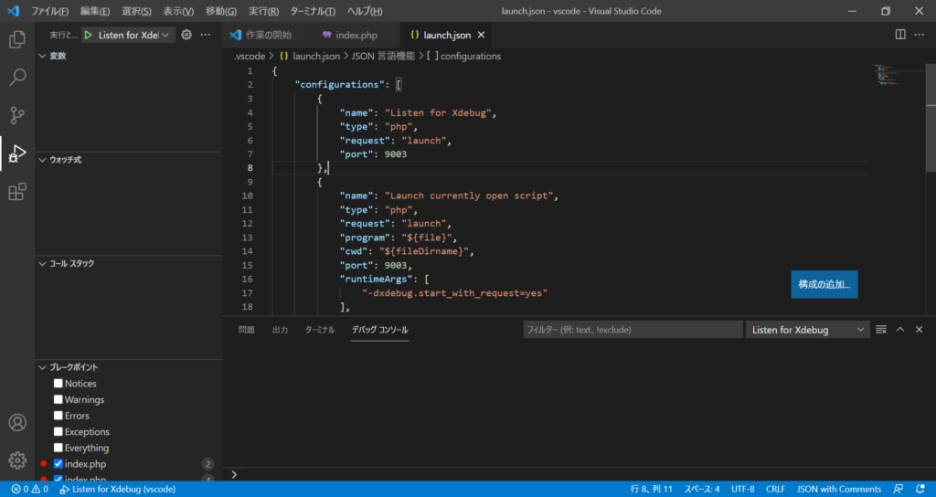Toggle the Warnings breakpoint checkbox

(58, 400)
